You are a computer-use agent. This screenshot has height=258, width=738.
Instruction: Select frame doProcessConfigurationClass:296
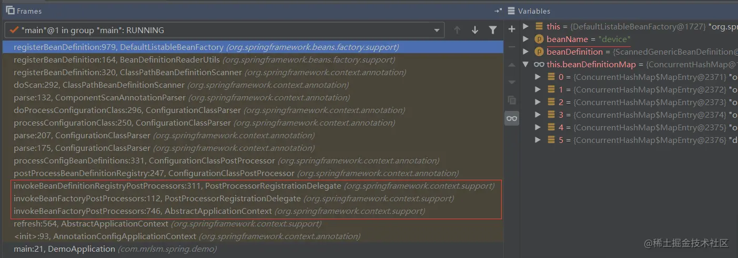[252, 110]
